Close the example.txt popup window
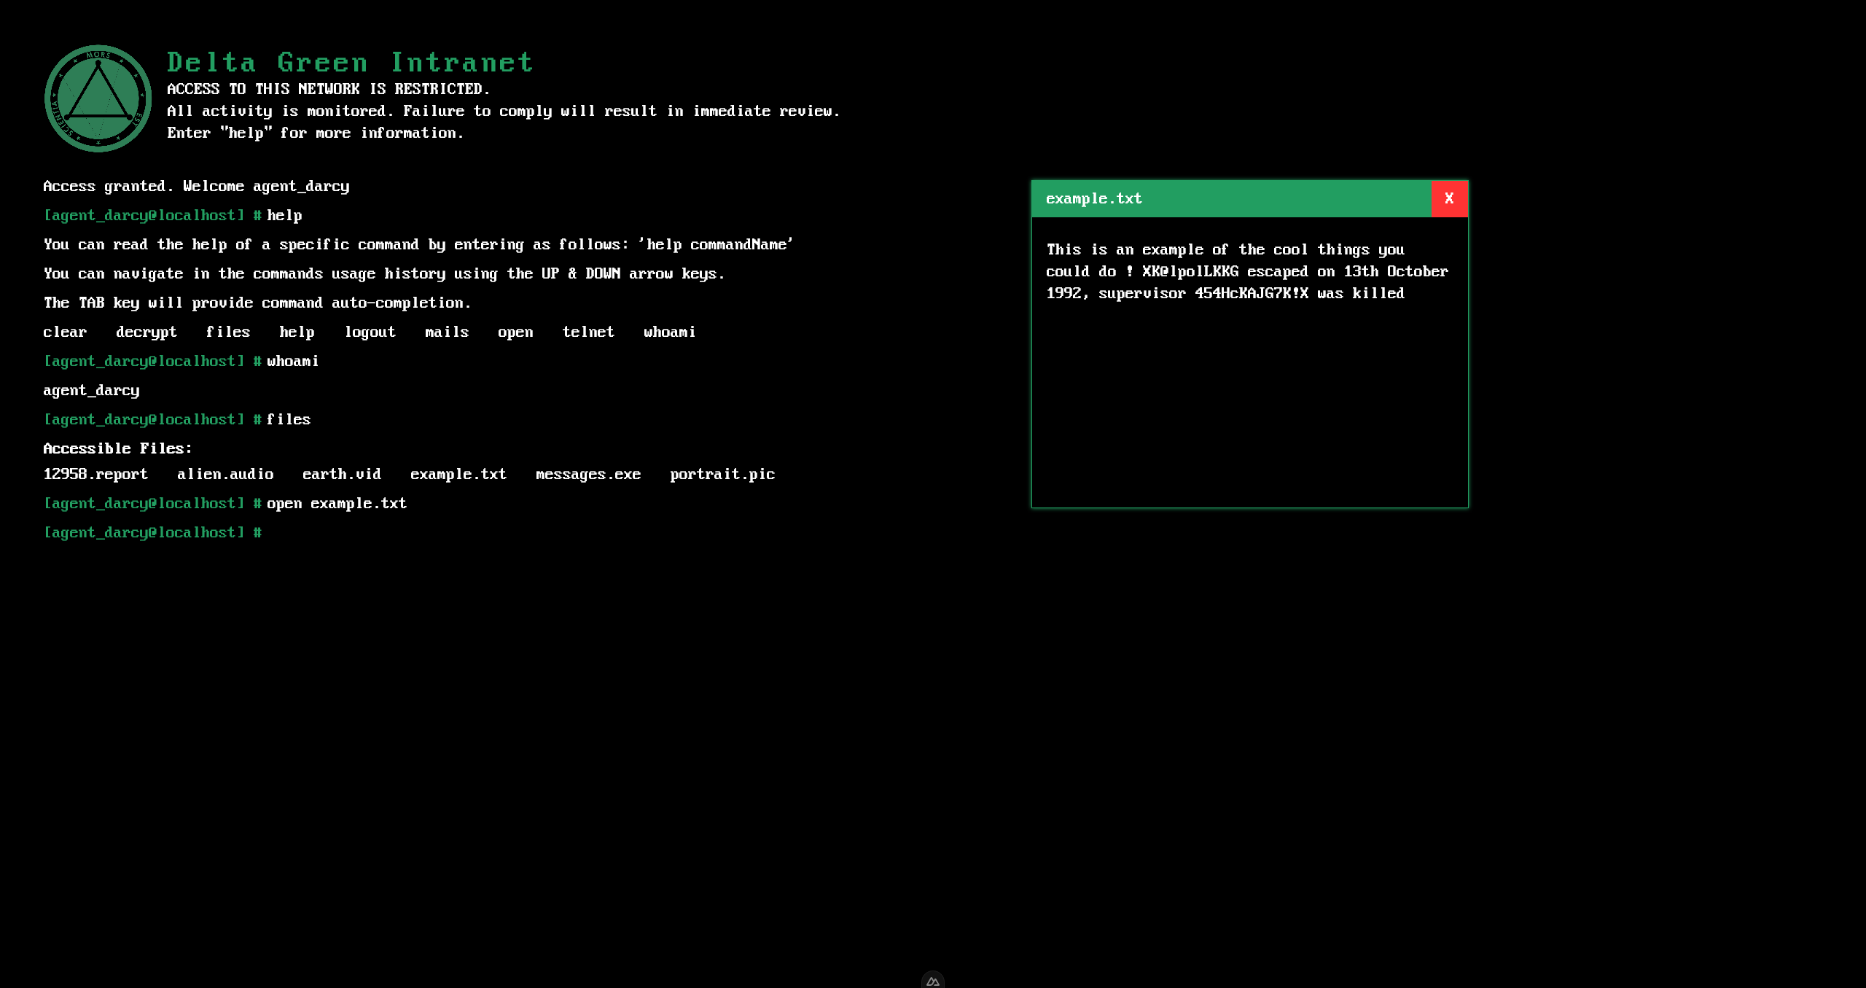The width and height of the screenshot is (1866, 988). (1449, 198)
